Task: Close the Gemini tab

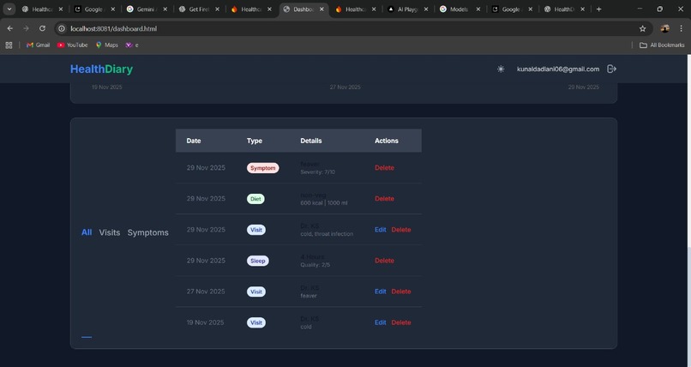Action: [165, 9]
